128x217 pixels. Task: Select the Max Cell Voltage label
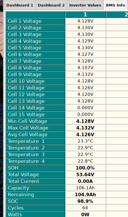pyautogui.click(x=28, y=128)
